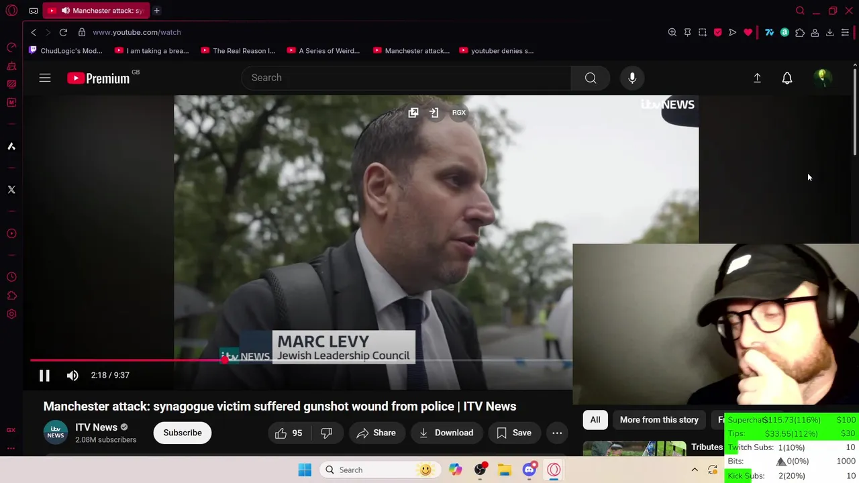The height and width of the screenshot is (483, 859).
Task: Search tabs using the top magnifier
Action: pos(800,11)
